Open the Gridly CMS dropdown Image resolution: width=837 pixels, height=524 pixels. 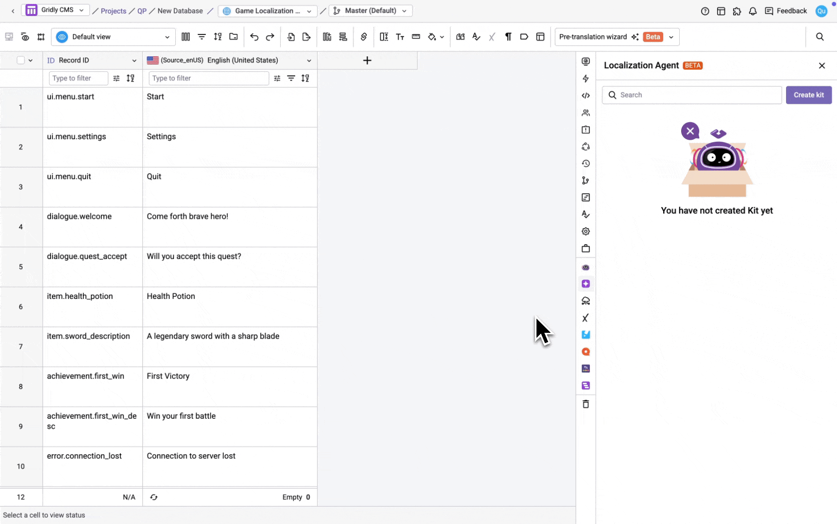click(x=55, y=10)
